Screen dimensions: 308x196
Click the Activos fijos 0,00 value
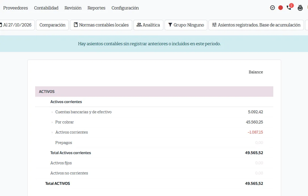tap(259, 163)
